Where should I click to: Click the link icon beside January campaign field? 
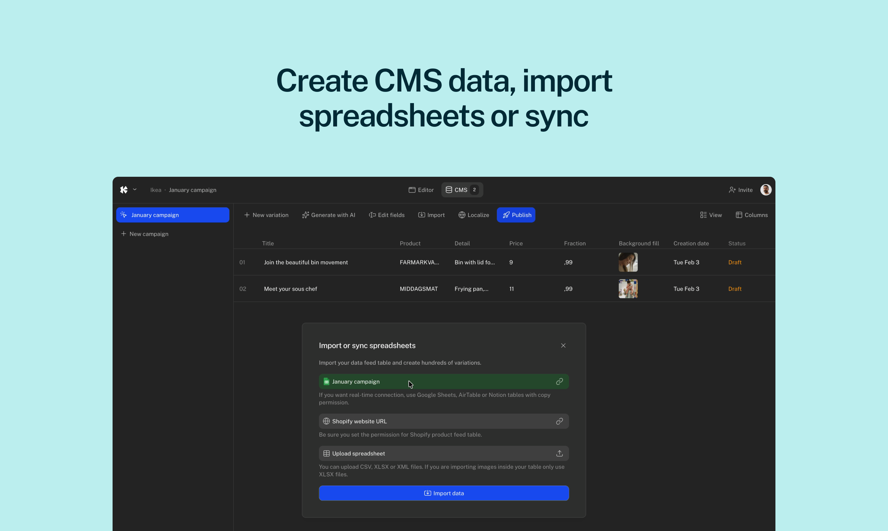(x=560, y=381)
